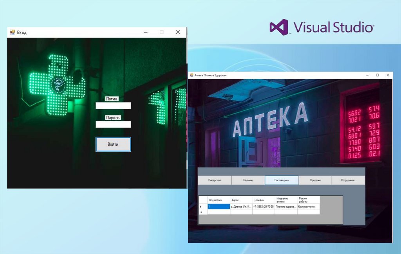The height and width of the screenshot is (254, 401).
Task: Focus the Логин input field
Action: click(x=113, y=106)
